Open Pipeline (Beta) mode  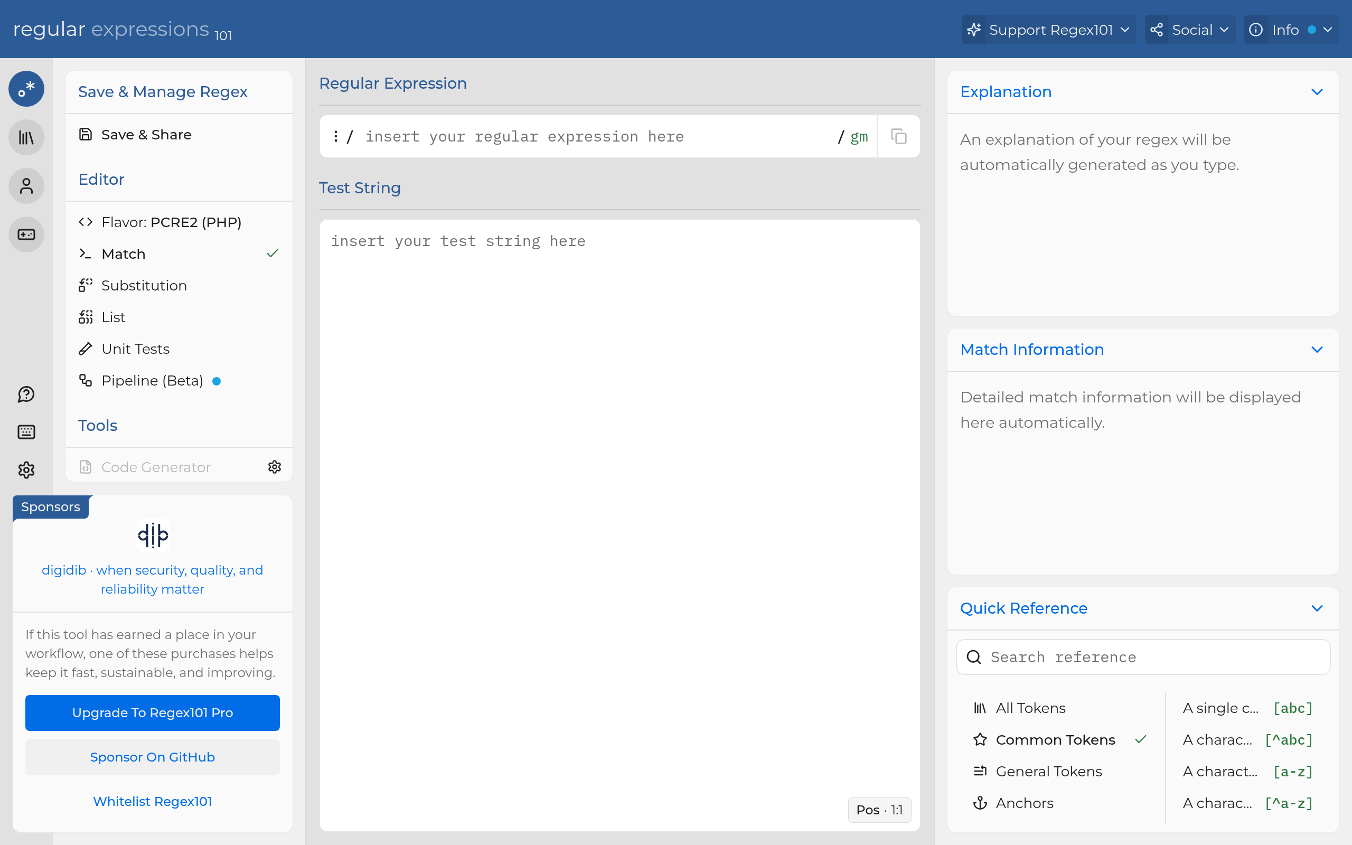coord(179,381)
